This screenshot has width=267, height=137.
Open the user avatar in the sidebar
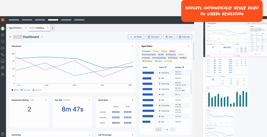click(3, 28)
